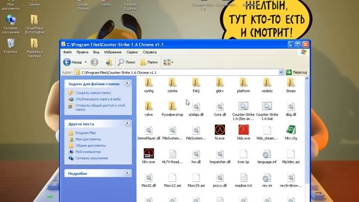Click the Переход go button

(297, 72)
